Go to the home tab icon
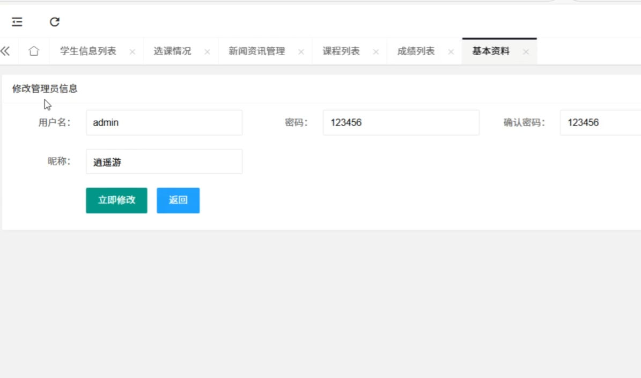This screenshot has width=641, height=378. (34, 51)
